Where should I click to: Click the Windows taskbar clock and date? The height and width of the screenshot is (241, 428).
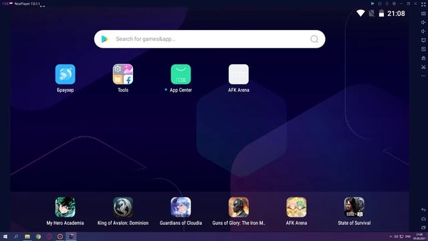coord(419,236)
